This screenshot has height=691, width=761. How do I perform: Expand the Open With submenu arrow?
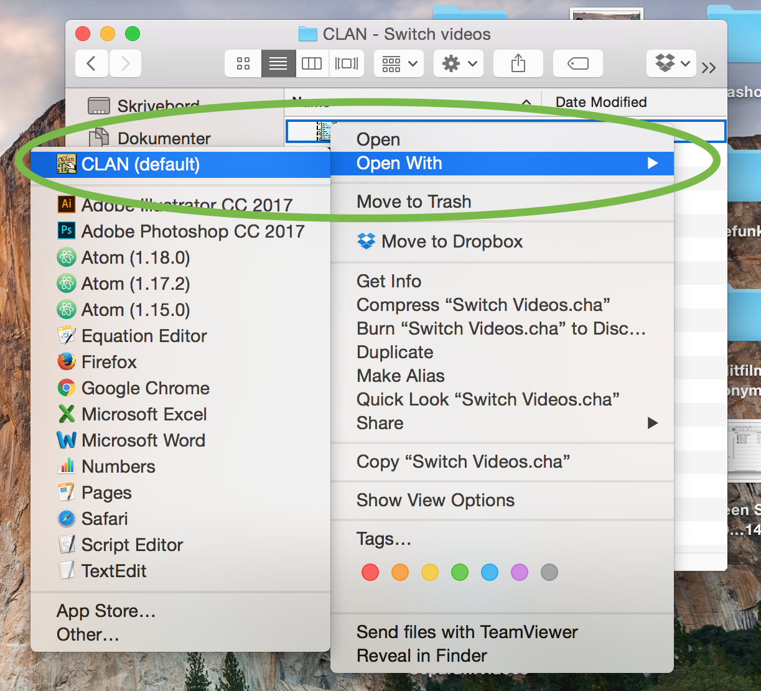pos(652,163)
